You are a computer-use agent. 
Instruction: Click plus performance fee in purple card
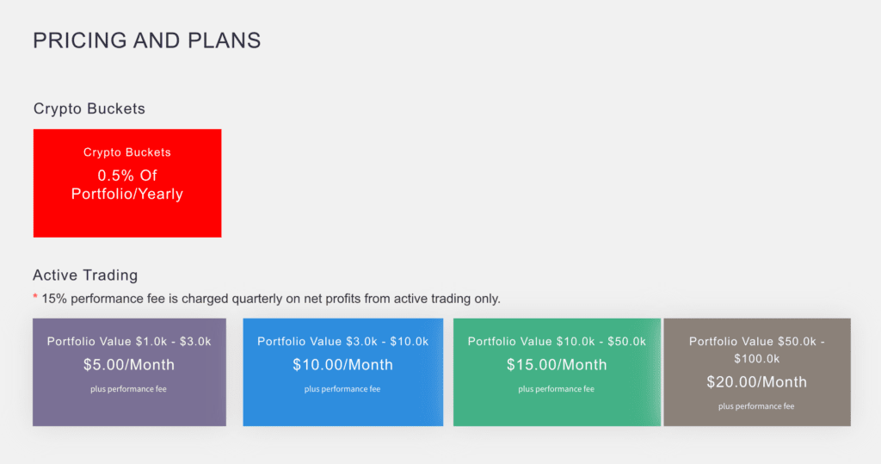(129, 389)
